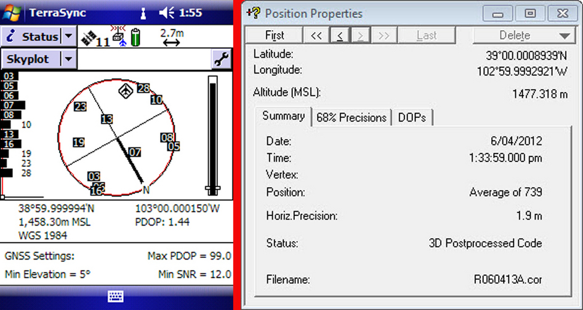Screen dimensions: 583x310
Task: Click the longitude 103°00.000150'W reading
Action: (x=178, y=209)
